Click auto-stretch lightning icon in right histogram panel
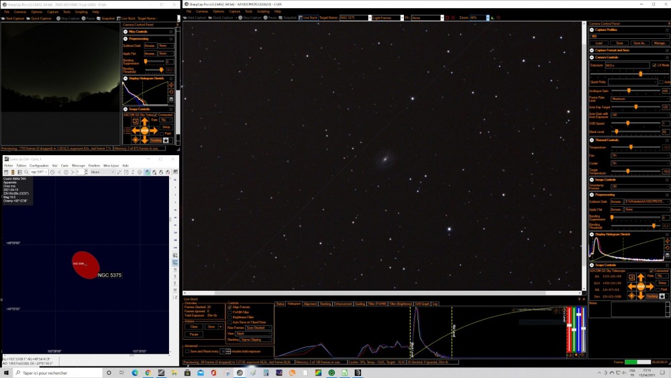This screenshot has width=671, height=378. click(x=667, y=241)
